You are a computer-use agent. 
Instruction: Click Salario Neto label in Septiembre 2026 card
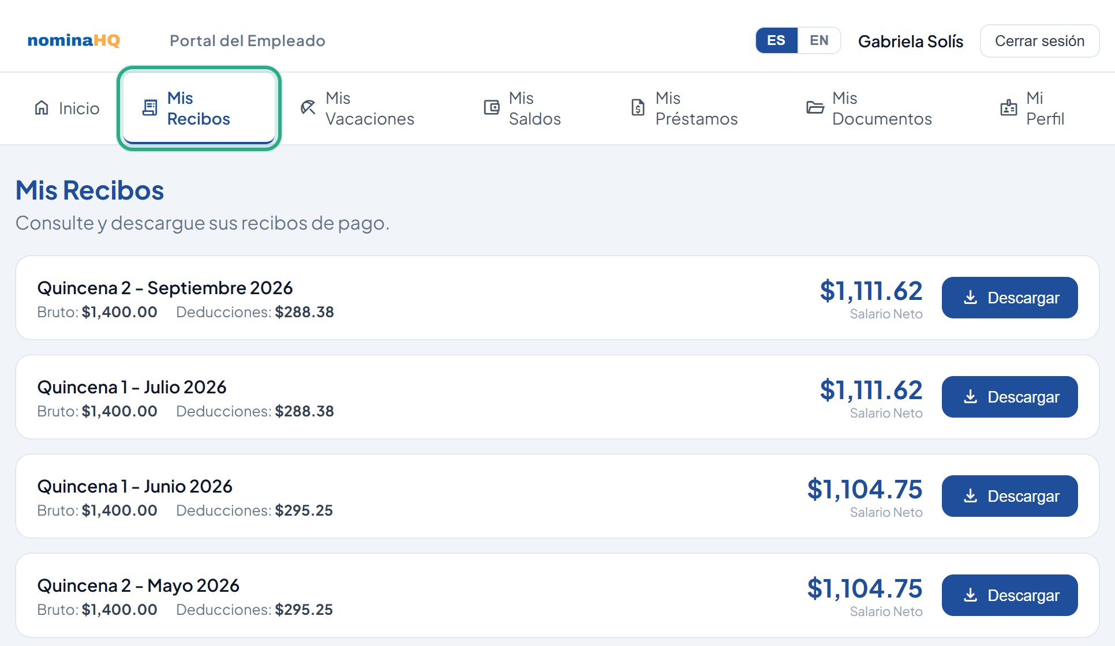pos(886,314)
